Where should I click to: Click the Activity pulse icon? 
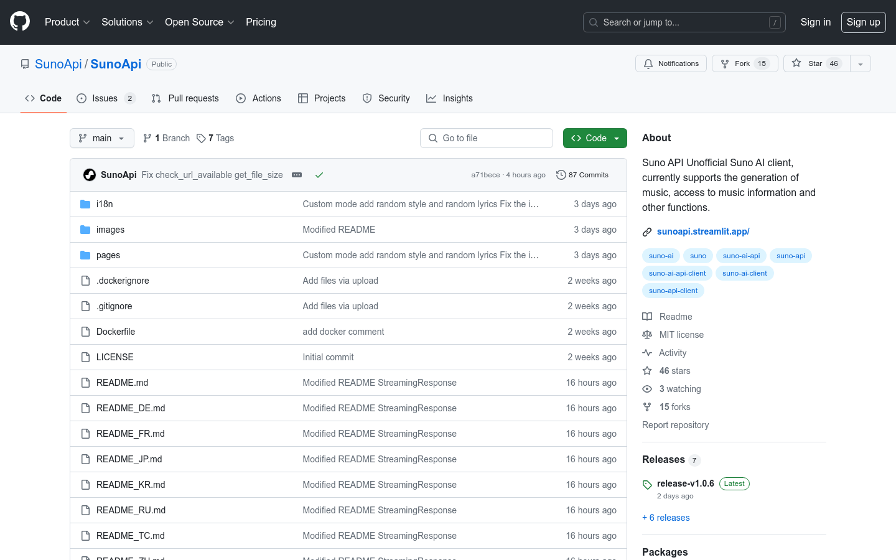647,353
